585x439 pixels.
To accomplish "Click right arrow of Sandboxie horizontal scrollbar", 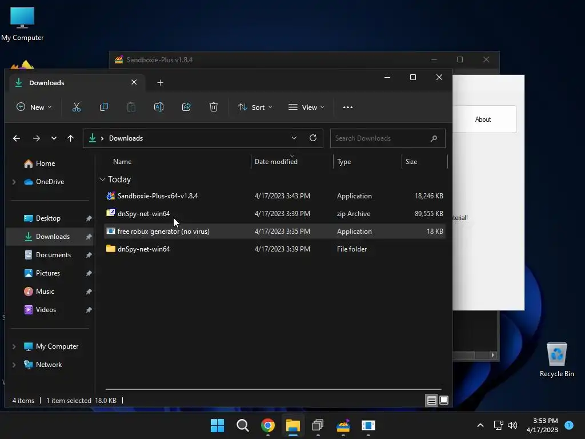I will [x=492, y=355].
